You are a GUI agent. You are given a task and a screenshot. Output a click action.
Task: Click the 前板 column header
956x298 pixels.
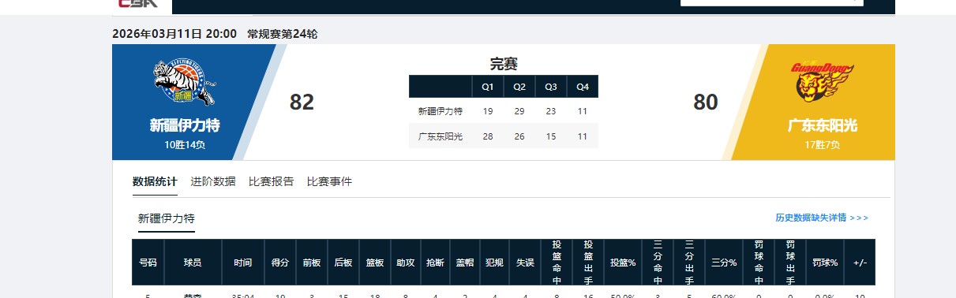[312, 263]
